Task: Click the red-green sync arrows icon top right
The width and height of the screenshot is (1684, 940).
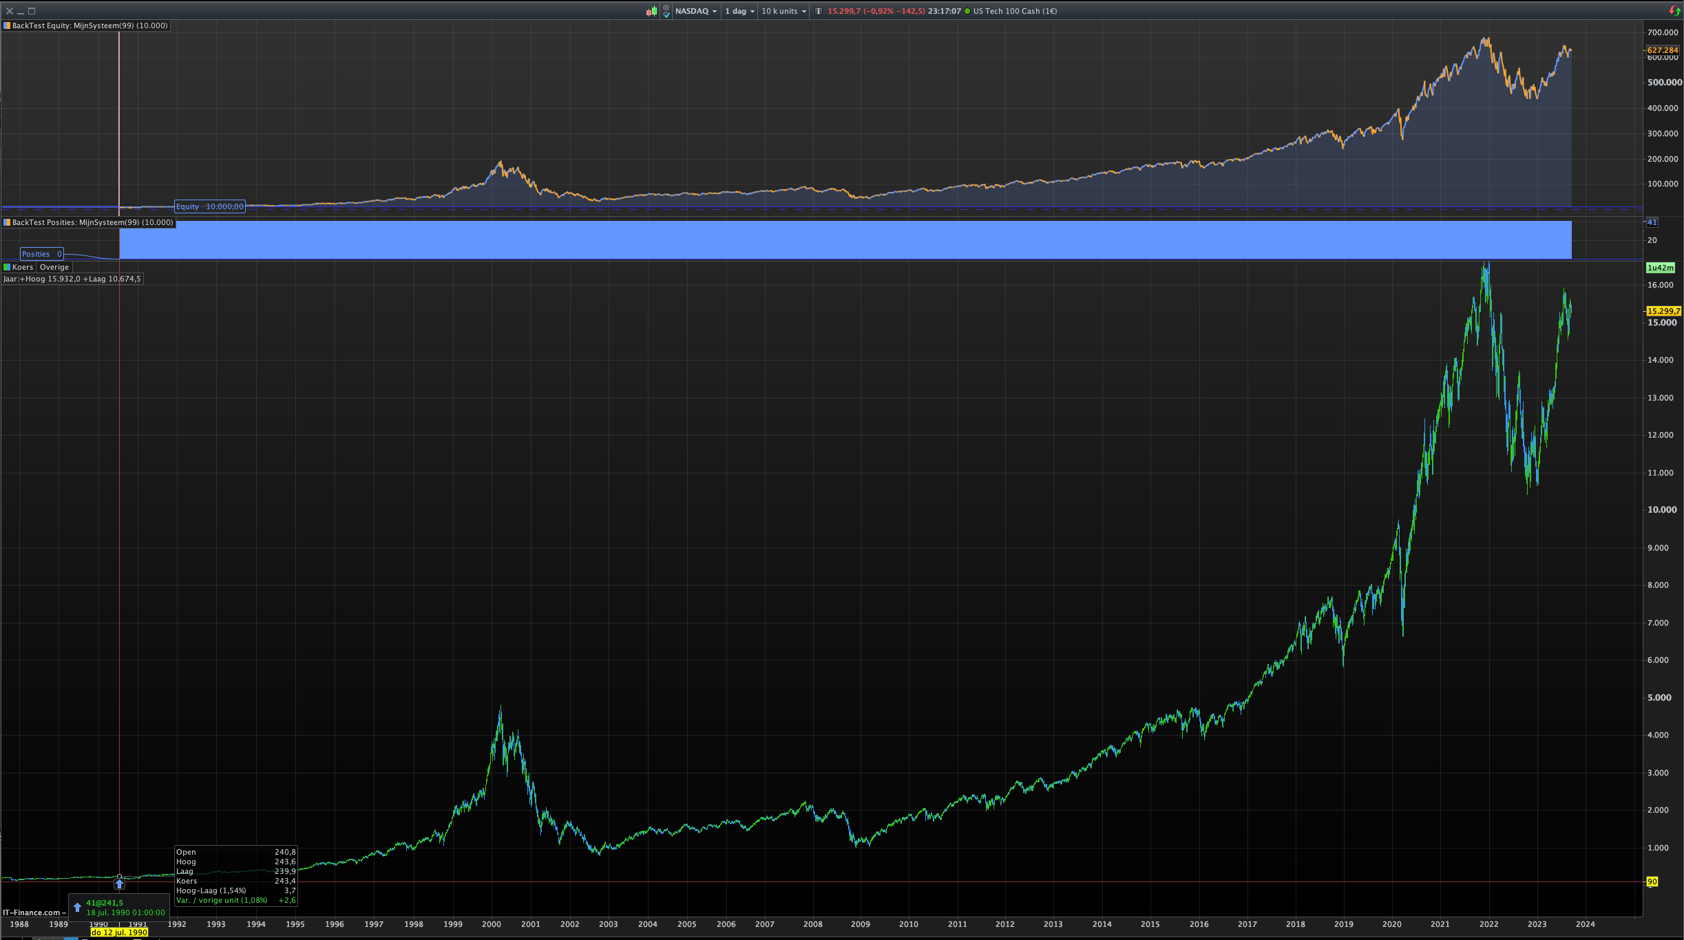Action: point(1674,10)
